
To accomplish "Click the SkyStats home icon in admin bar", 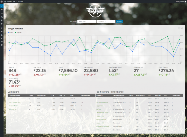I will (5, 2).
